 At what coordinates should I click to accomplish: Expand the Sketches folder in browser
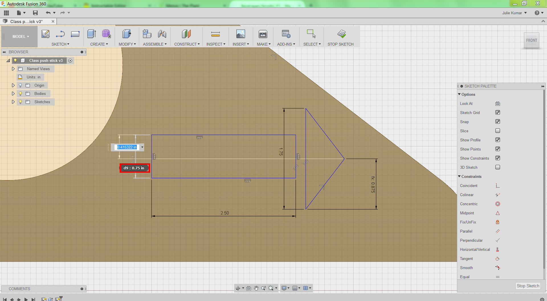(13, 102)
